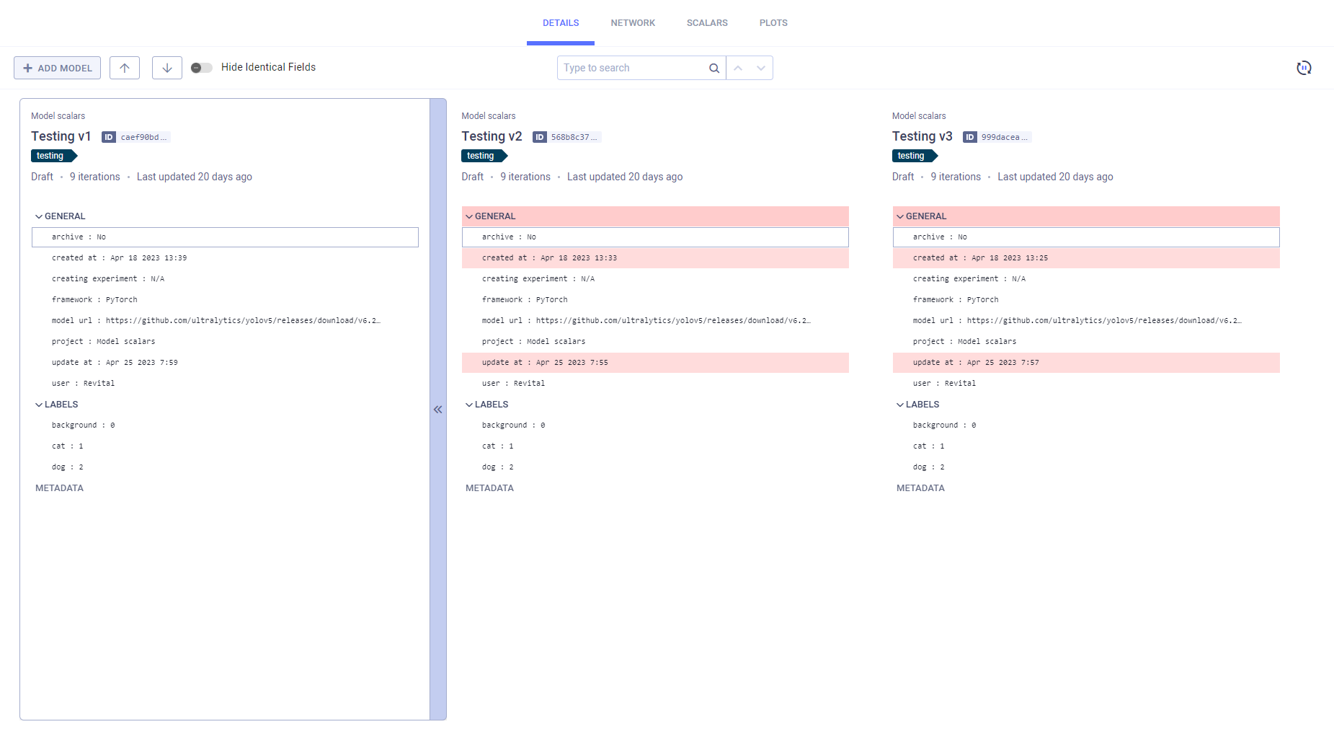Click the down arrow move button

click(167, 68)
